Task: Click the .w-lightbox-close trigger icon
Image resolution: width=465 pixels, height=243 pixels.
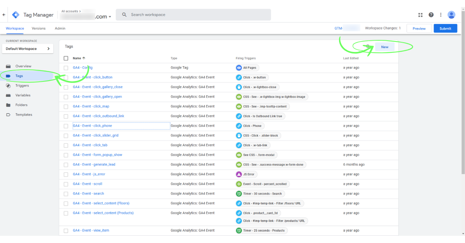Action: (x=239, y=87)
